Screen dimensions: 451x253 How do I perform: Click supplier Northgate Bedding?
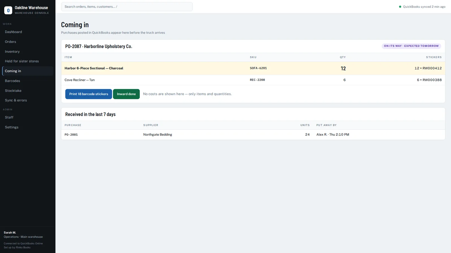pos(158,135)
